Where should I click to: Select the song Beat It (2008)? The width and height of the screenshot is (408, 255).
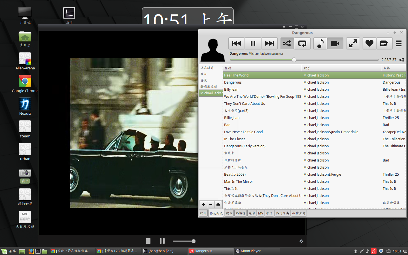(314, 174)
